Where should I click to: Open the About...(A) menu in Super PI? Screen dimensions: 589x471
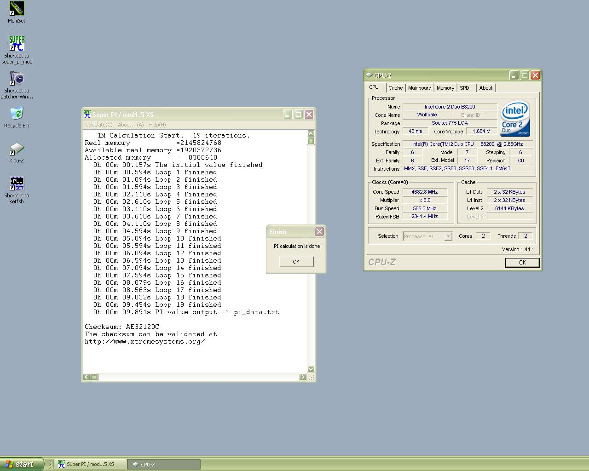pyautogui.click(x=131, y=125)
